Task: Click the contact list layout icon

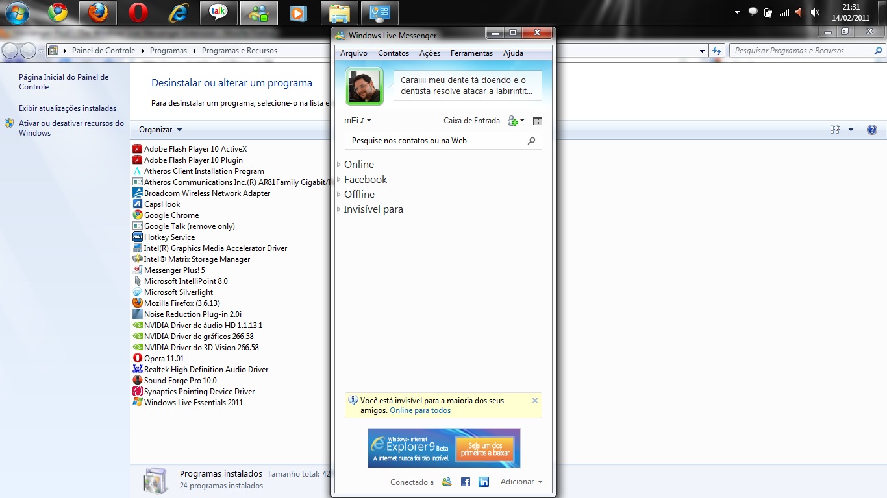Action: (x=537, y=121)
